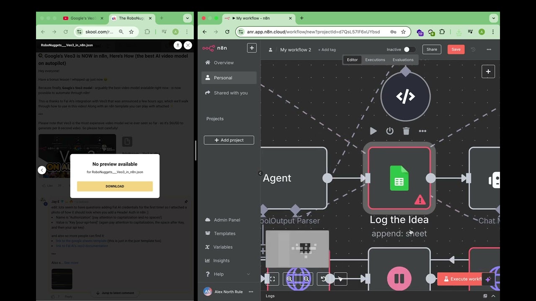Click the Share button
536x301 pixels.
tap(432, 49)
